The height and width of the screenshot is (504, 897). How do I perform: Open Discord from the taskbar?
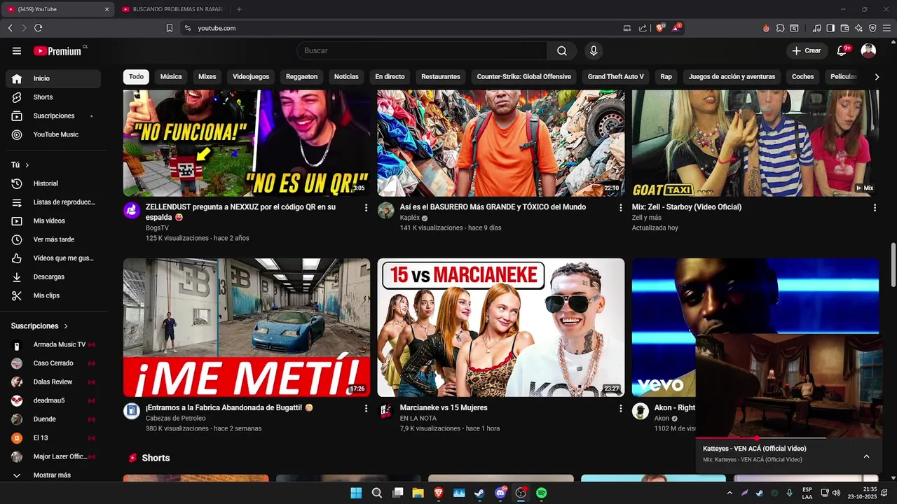500,493
